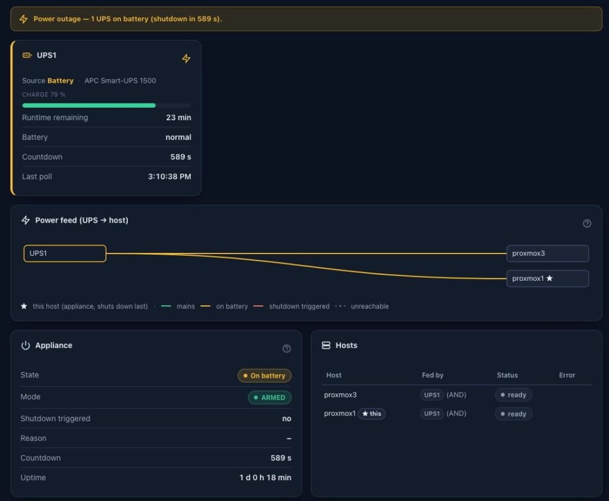
Task: Click the Power feed bolt icon
Action: 26,220
